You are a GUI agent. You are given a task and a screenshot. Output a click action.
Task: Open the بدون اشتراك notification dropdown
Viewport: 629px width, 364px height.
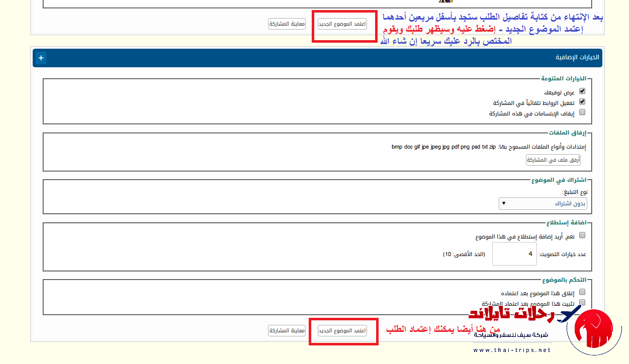click(543, 203)
